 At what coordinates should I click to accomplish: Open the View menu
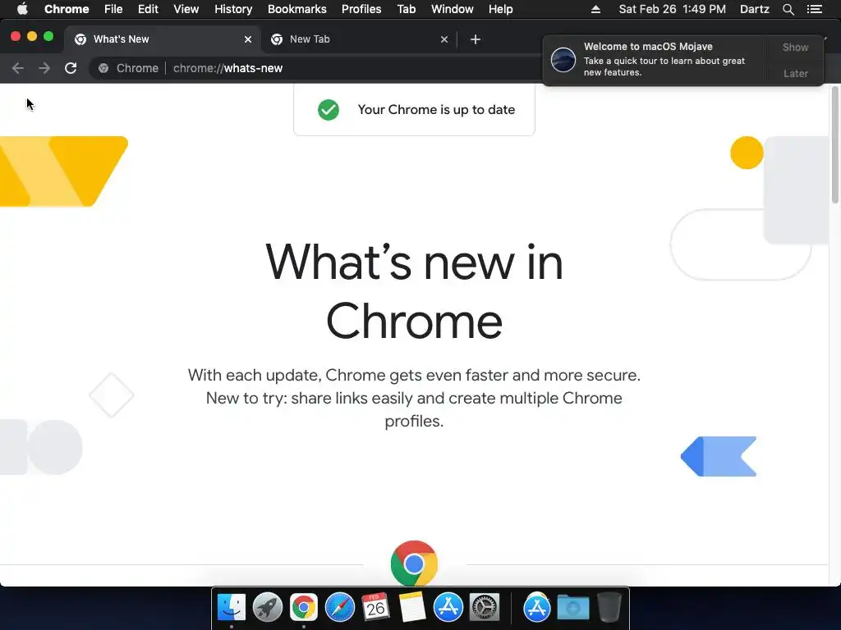(x=186, y=9)
